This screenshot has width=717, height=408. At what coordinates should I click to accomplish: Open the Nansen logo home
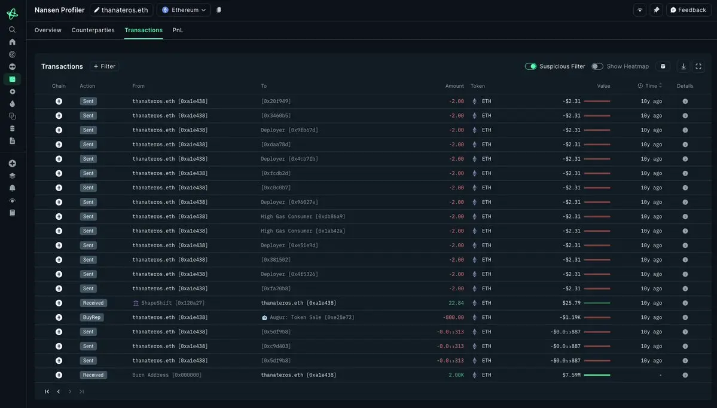[x=13, y=14]
